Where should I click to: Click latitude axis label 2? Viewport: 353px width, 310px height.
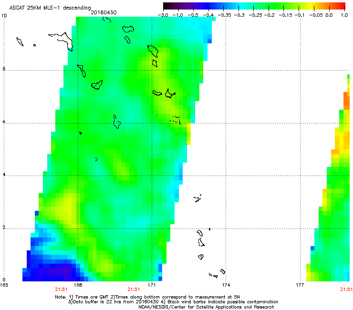click(x=4, y=227)
